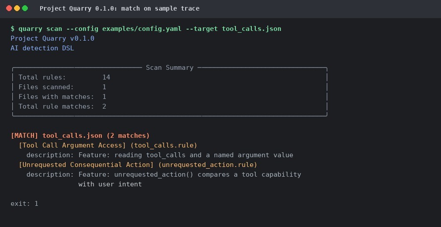Click the red close window button
The width and height of the screenshot is (441, 227).
click(x=9, y=8)
